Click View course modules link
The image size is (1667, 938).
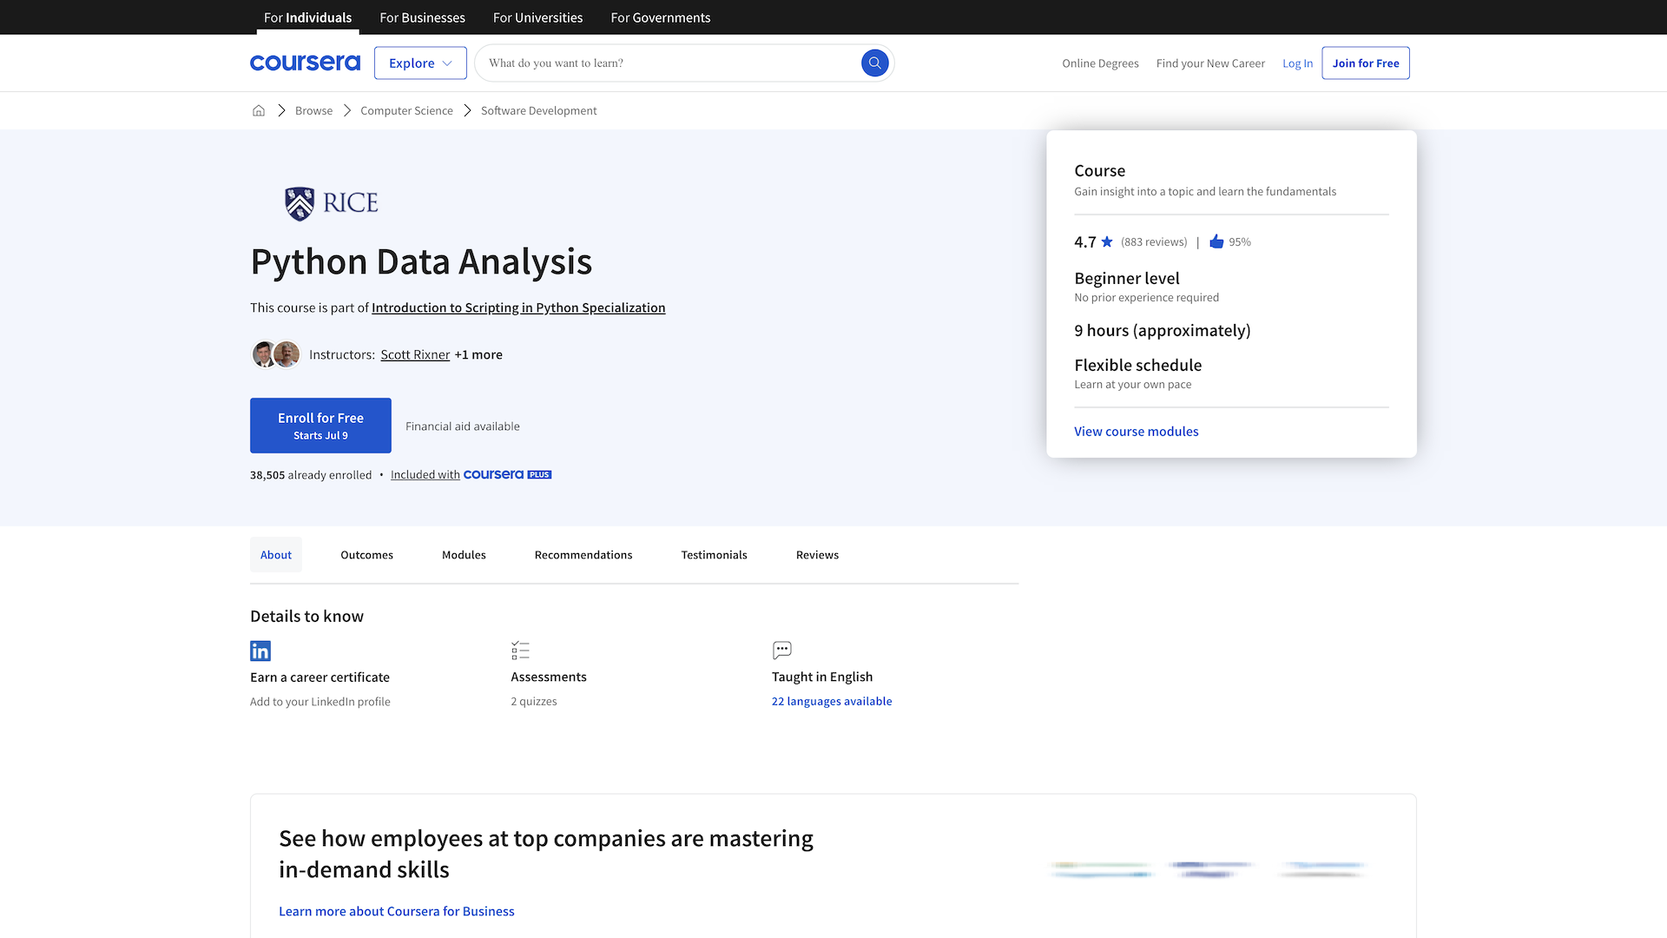[x=1136, y=432]
